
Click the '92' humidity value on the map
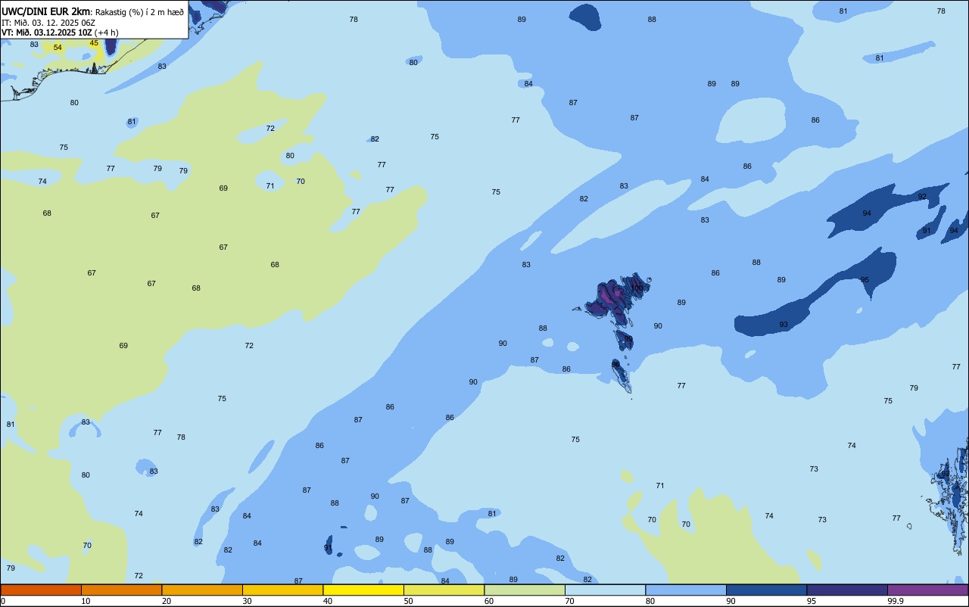[x=922, y=197]
